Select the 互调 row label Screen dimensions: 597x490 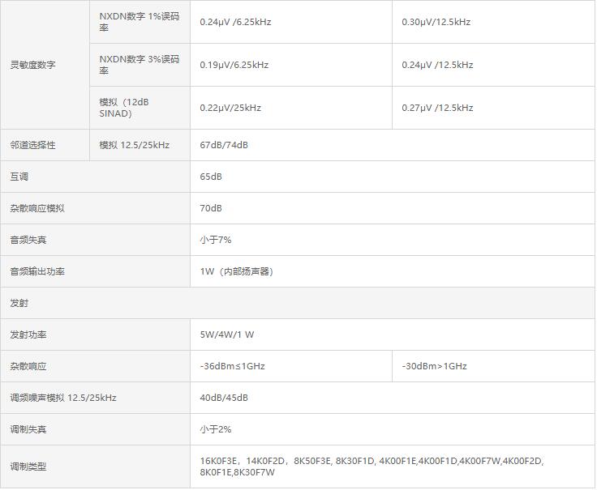tap(19, 177)
